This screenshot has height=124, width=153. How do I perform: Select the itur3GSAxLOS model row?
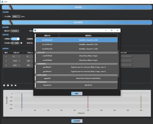[x=76, y=40]
